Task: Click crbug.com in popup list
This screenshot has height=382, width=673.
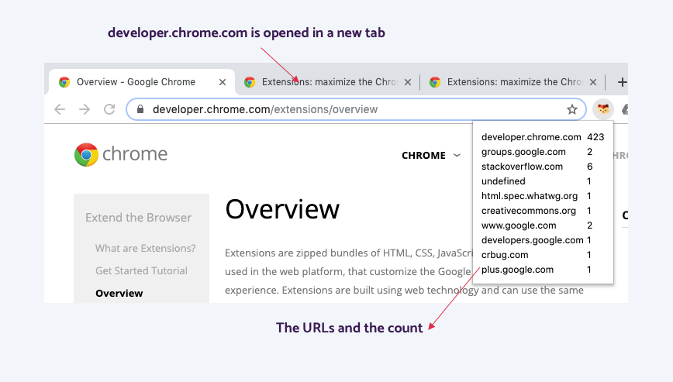Action: pyautogui.click(x=505, y=255)
